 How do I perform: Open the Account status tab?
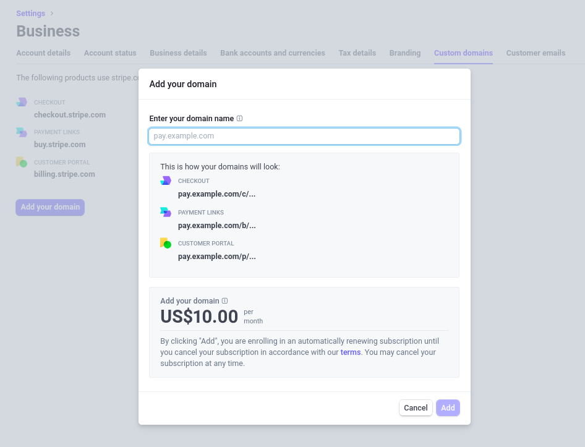point(110,53)
